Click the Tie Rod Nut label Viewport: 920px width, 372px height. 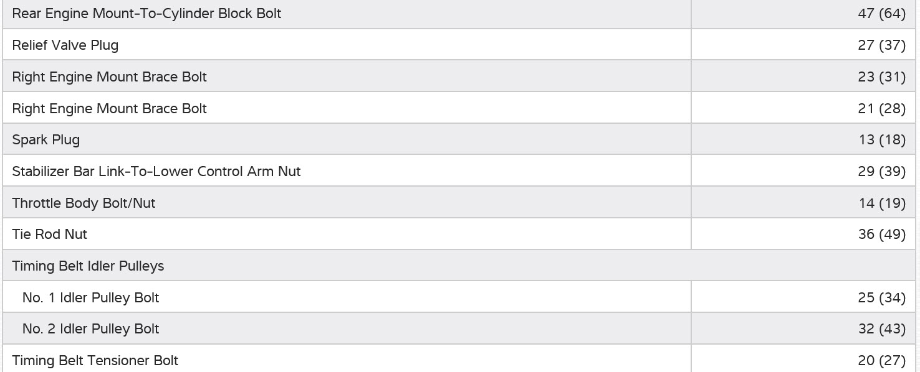tap(50, 234)
